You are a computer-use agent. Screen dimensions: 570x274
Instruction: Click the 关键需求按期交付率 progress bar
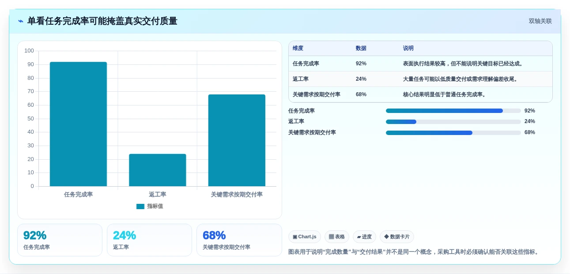coord(453,133)
